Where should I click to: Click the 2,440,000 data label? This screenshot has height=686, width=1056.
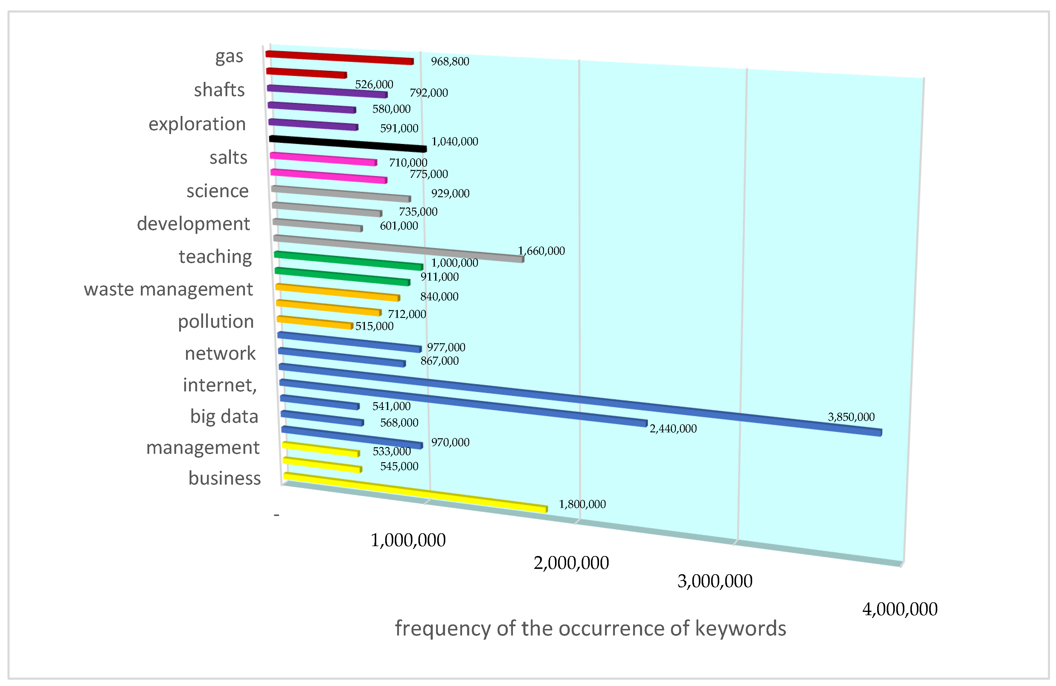pyautogui.click(x=673, y=428)
